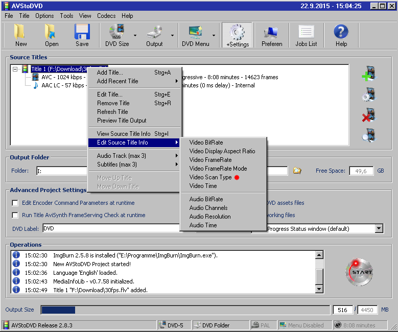The image size is (398, 332).
Task: Click the browse output folder icon
Action: point(297,171)
